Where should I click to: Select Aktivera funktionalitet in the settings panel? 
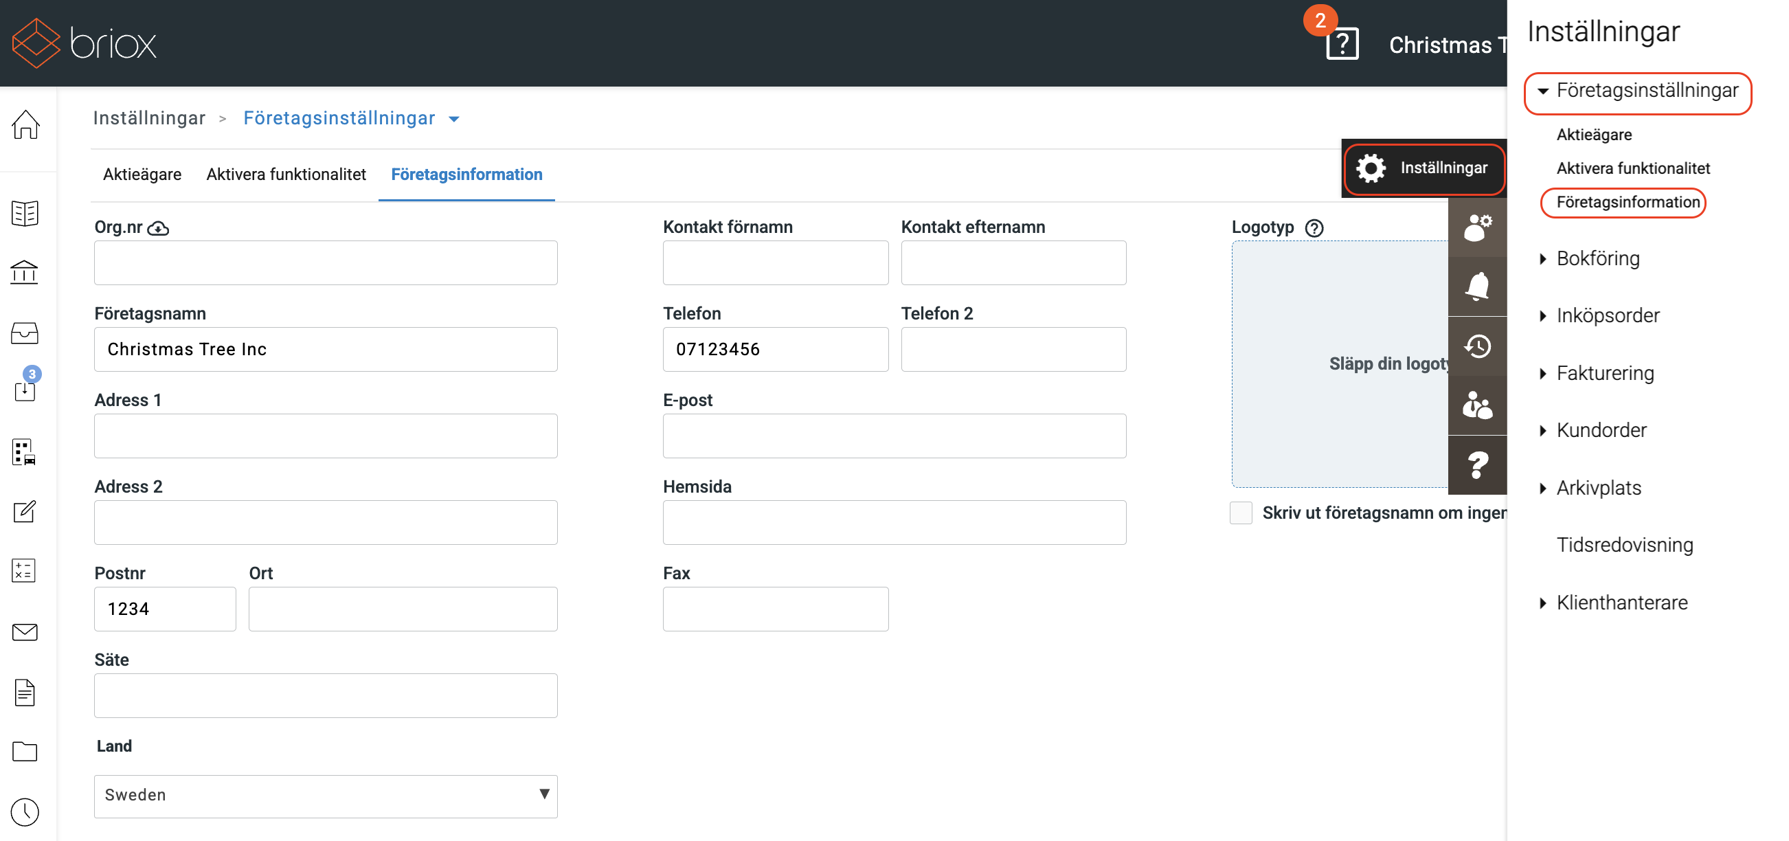click(x=1633, y=169)
